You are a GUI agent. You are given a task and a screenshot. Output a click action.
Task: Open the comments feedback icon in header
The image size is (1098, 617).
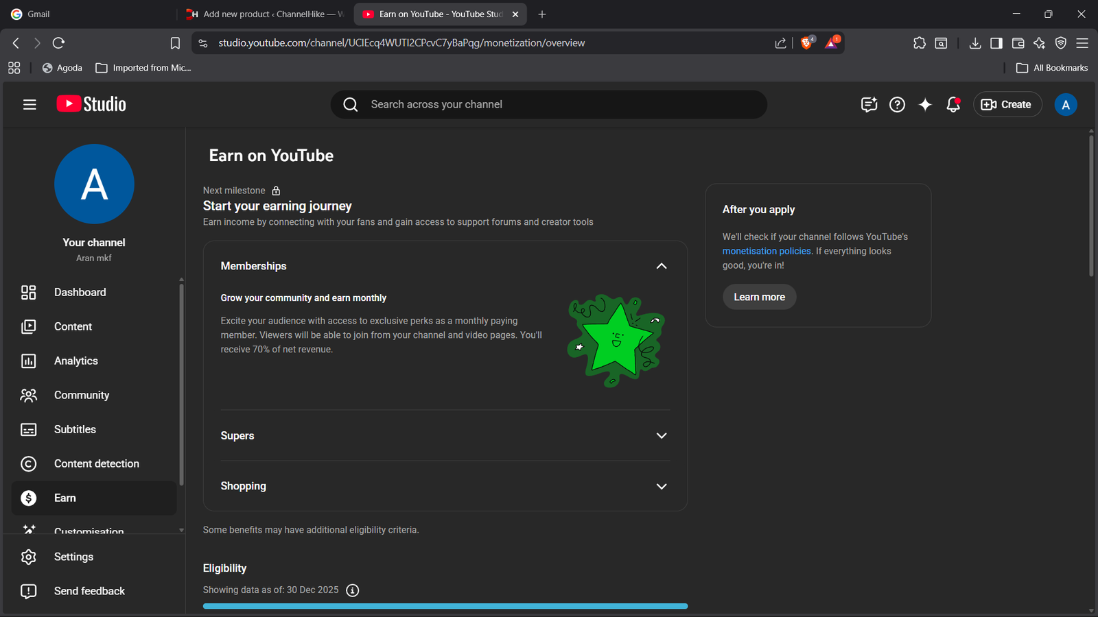pyautogui.click(x=869, y=104)
